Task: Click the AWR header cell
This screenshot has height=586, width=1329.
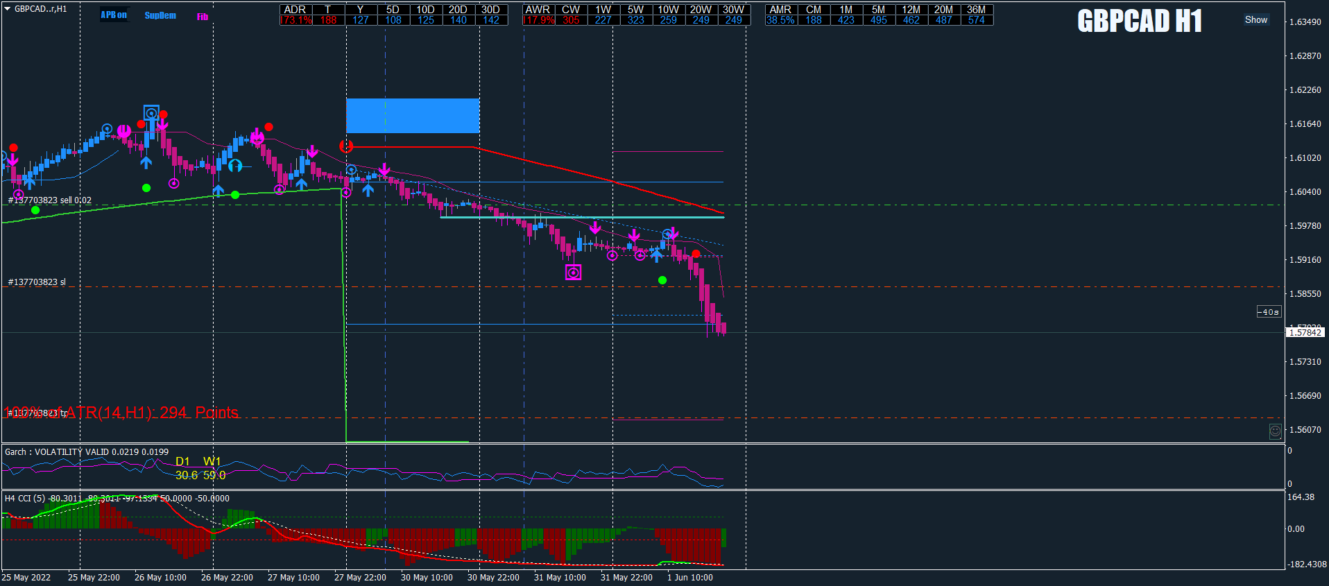Action: [538, 10]
